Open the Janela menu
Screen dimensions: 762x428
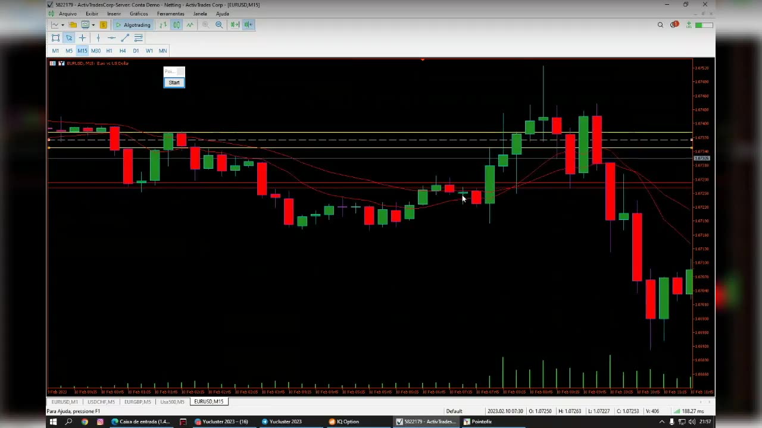click(200, 14)
